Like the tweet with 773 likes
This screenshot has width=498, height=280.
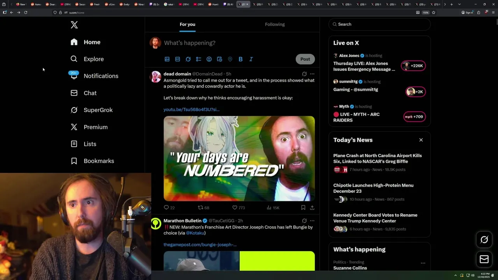coord(238,208)
